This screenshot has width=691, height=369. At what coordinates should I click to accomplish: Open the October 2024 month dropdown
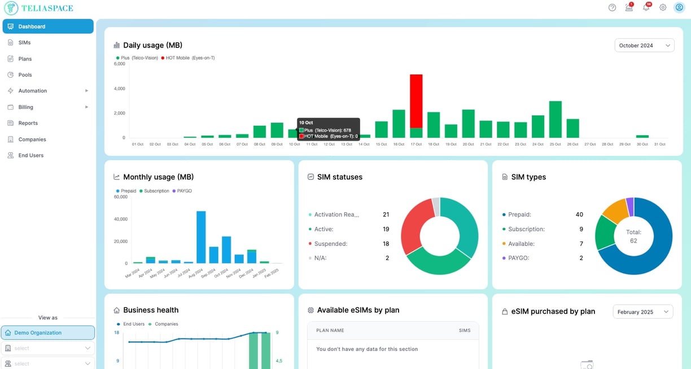point(644,46)
